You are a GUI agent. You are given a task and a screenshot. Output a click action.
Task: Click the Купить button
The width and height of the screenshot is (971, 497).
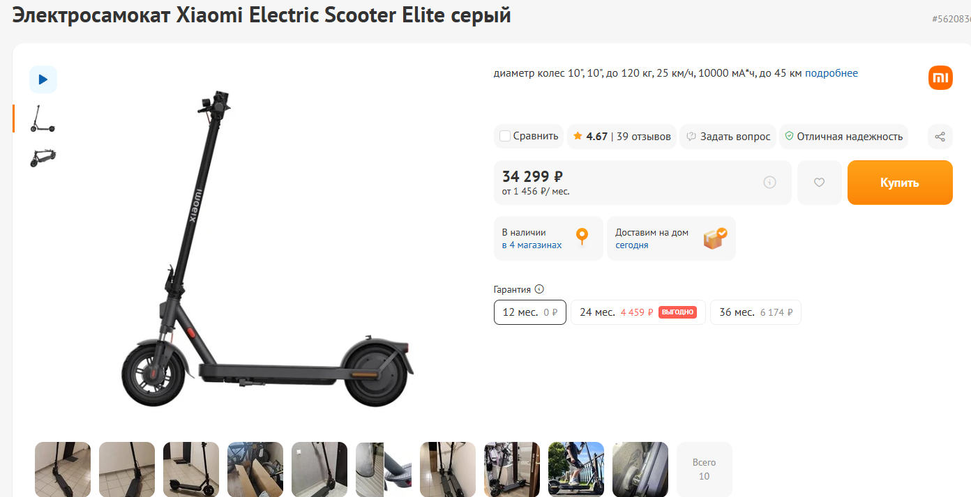900,183
